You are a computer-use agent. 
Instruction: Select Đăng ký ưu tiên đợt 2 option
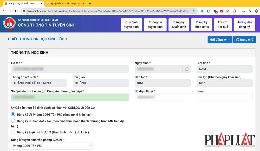pyautogui.click(x=13, y=121)
